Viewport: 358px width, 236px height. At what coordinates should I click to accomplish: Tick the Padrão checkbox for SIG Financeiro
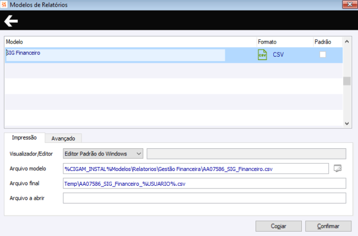tap(323, 55)
